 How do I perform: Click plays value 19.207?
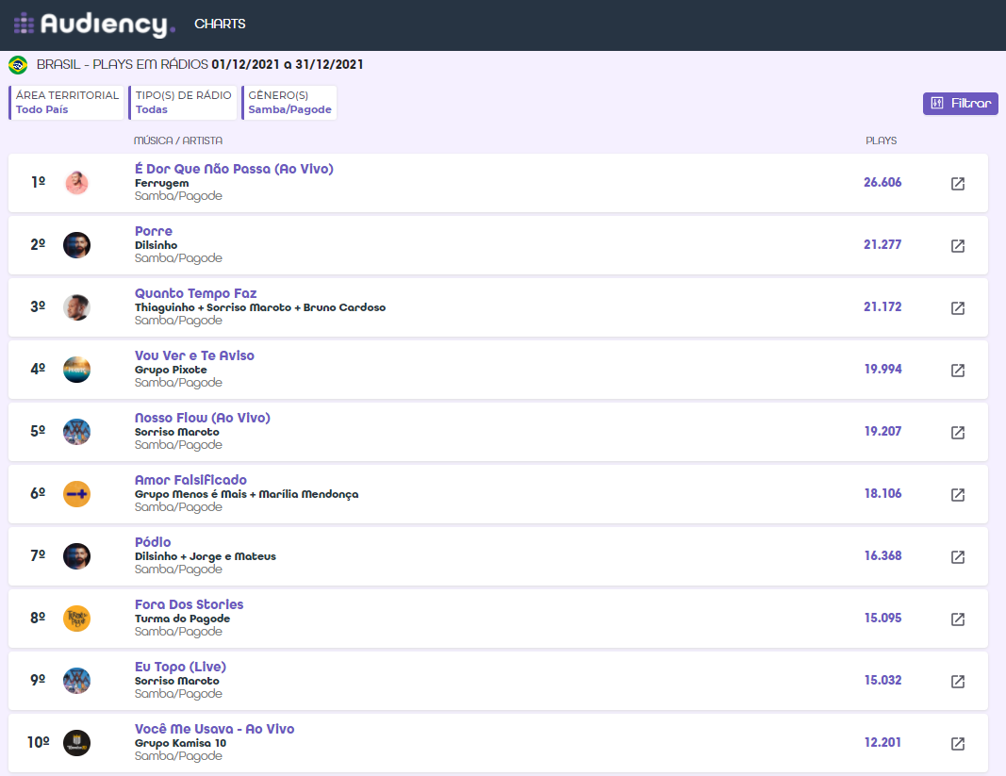(x=882, y=431)
